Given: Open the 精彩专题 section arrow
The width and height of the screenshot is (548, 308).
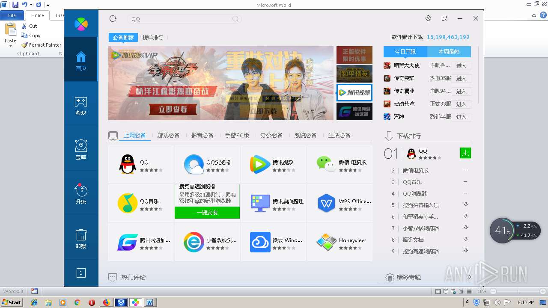Looking at the screenshot, I should click(x=469, y=277).
